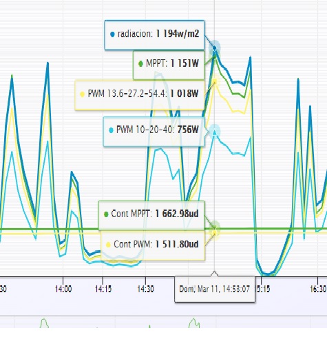
Task: Click the PWM 10-20-40 triangle point marker
Action: [215, 132]
